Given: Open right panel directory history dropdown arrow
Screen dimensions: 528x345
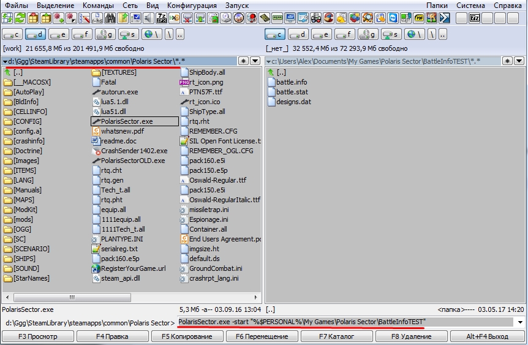Looking at the screenshot, I should [519, 61].
